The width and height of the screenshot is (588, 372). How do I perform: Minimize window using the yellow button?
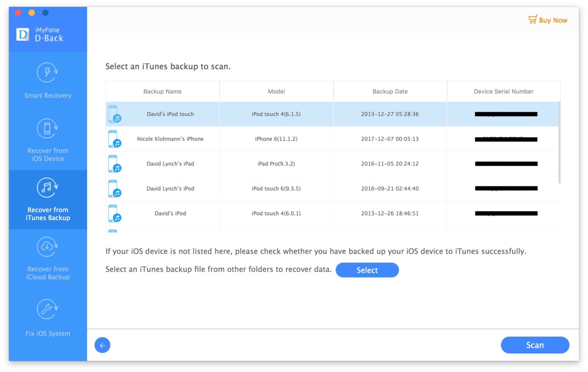[32, 13]
